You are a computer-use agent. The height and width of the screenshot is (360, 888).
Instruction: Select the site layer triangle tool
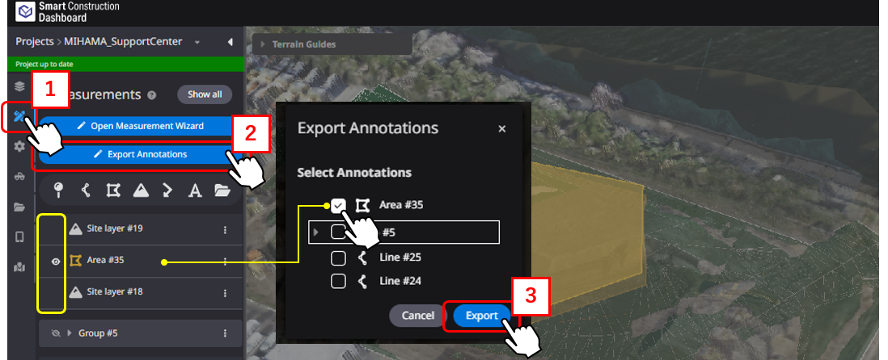click(141, 190)
